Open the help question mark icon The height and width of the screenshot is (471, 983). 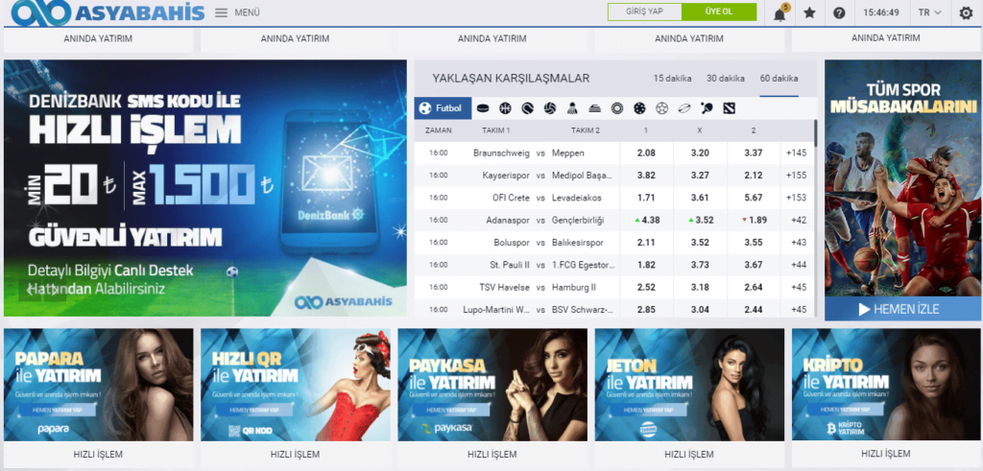[839, 12]
